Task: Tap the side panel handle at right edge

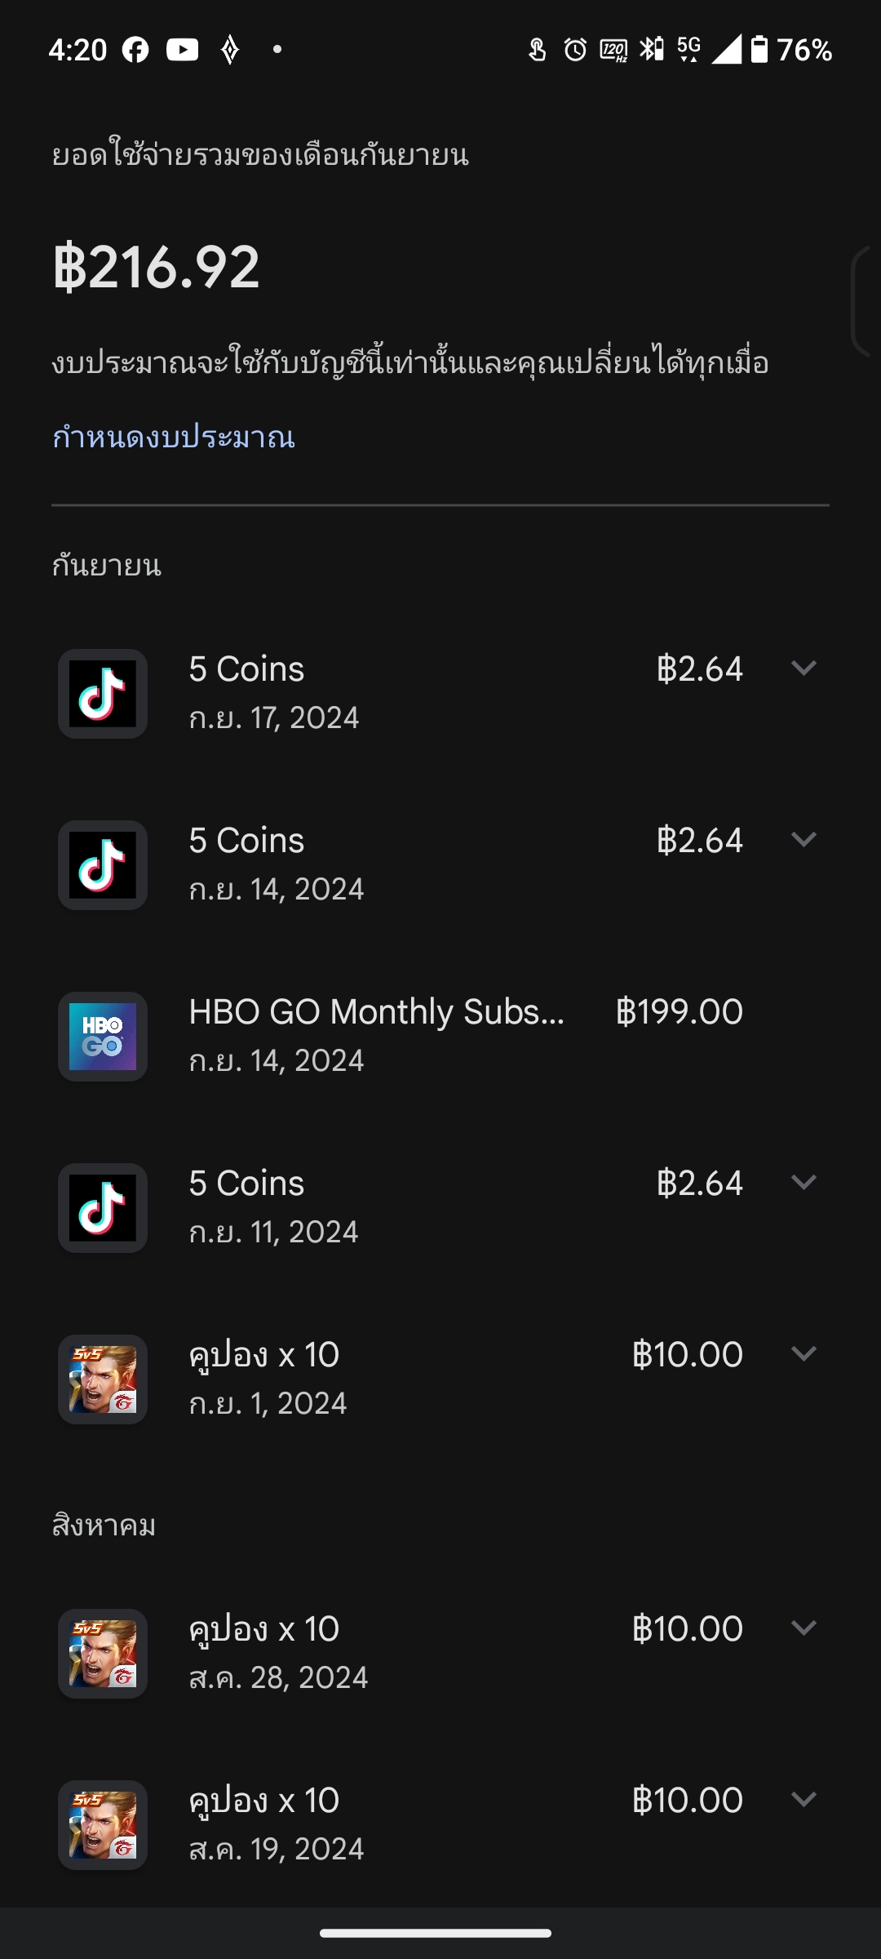Action: coord(865,300)
